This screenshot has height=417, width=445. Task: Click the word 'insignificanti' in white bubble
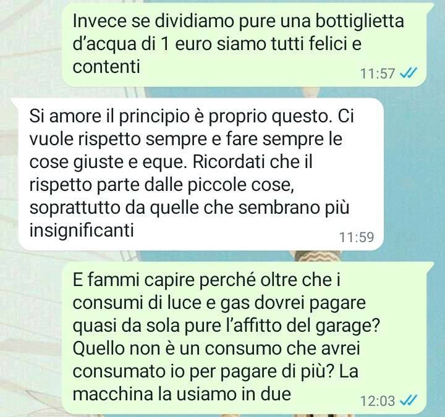(82, 230)
